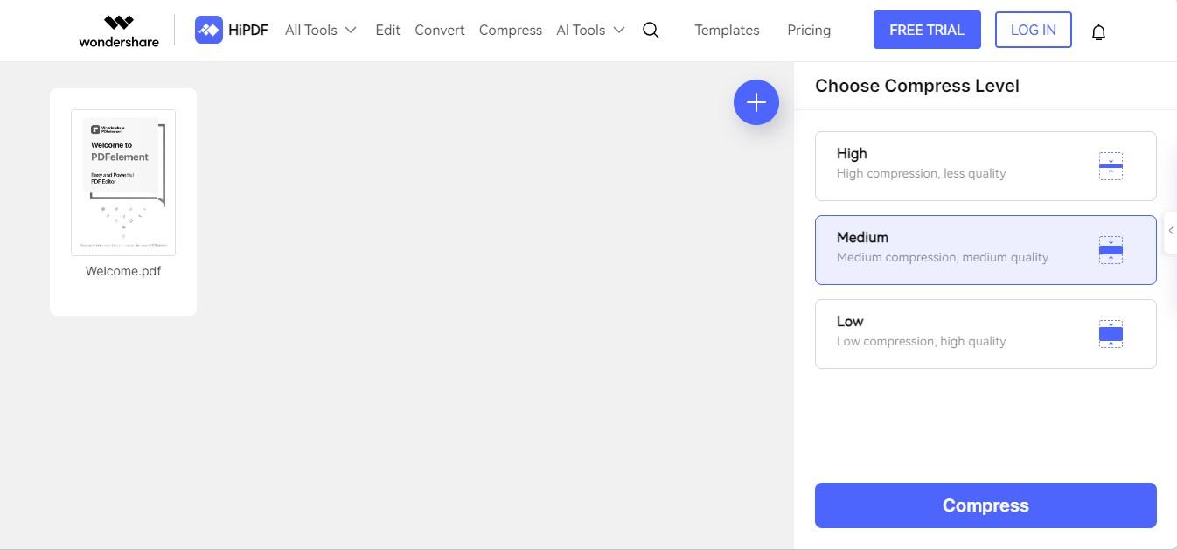Image resolution: width=1177 pixels, height=550 pixels.
Task: Click the Medium compression level icon
Action: tap(1111, 250)
